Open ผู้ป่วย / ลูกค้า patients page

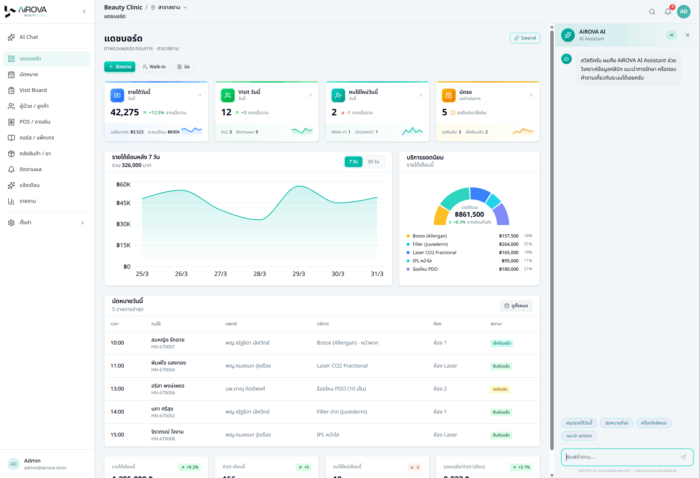[46, 106]
